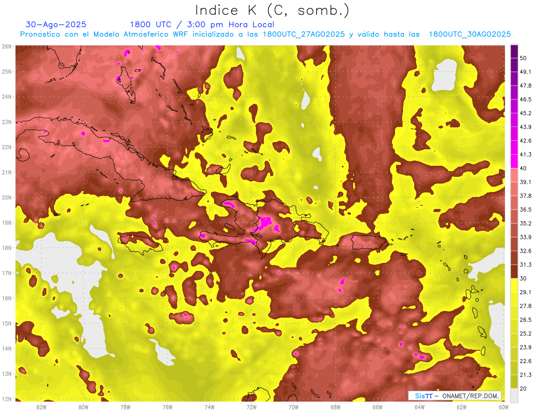This screenshot has width=535, height=413.
Task: Click the 68W longitude label
Action: [x=336, y=407]
